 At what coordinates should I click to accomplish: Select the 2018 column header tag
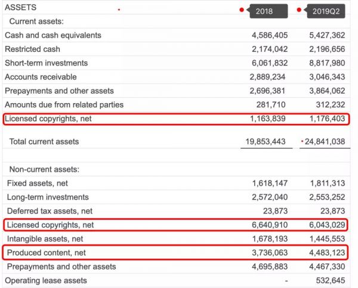tap(264, 11)
